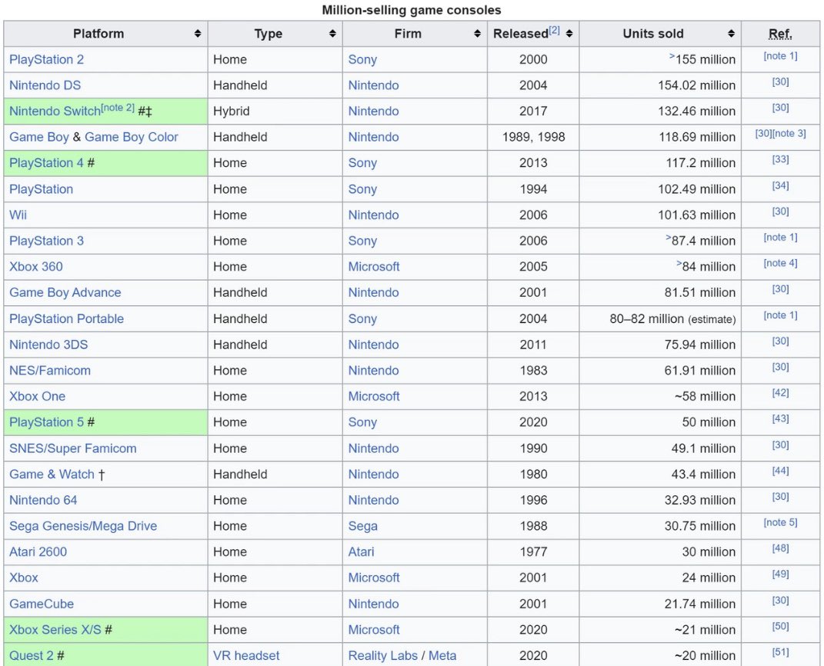Viewport: 824px width, 666px height.
Task: Sort table by Firm column arrows
Action: [477, 34]
